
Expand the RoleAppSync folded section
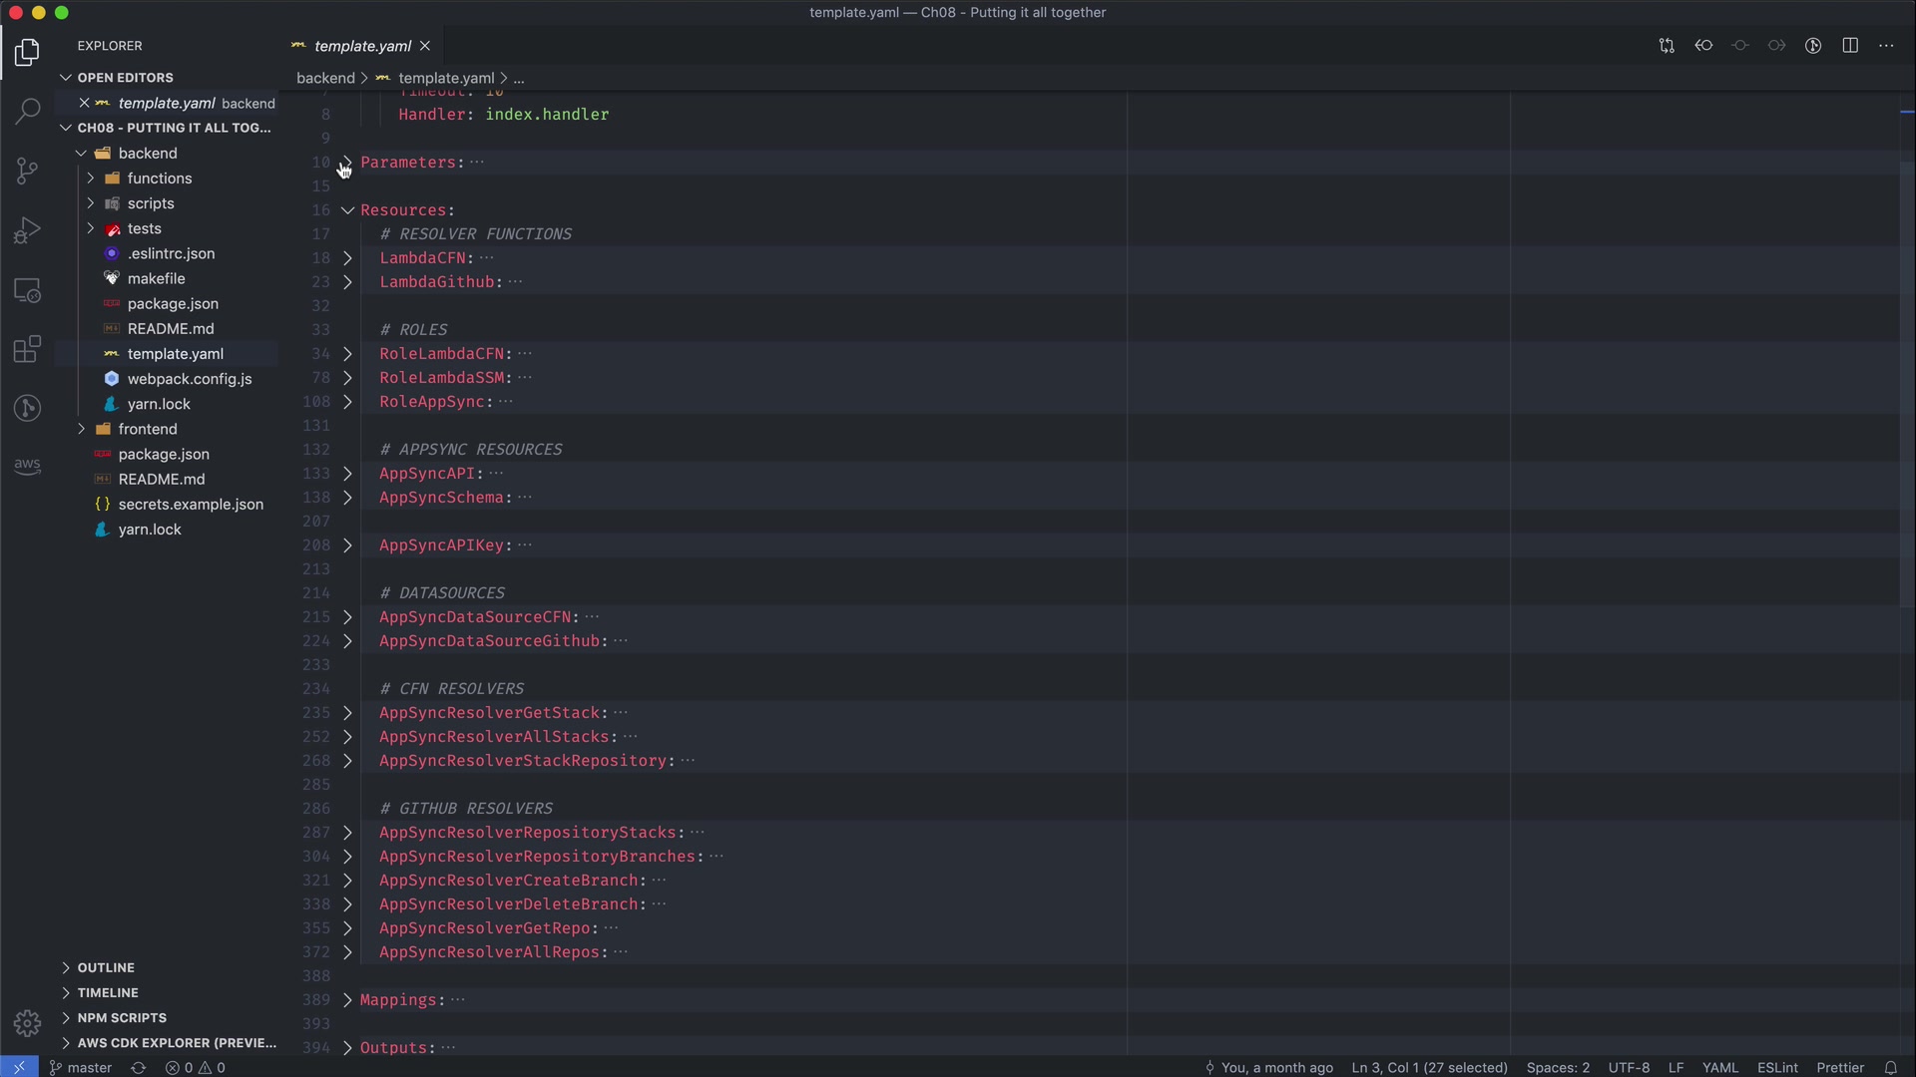[347, 402]
